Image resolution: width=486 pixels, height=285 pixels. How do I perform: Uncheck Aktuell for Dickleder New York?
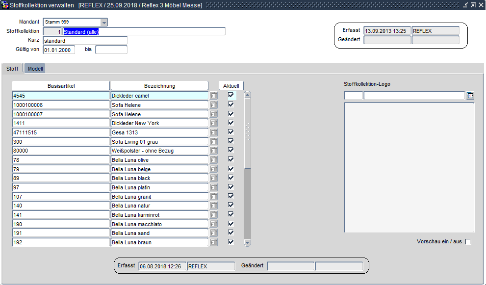[x=231, y=123]
